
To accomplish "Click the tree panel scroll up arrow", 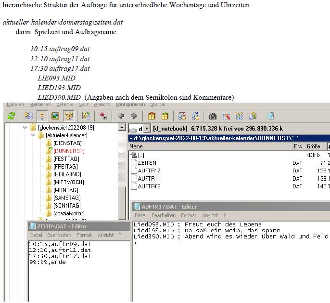I will pyautogui.click(x=122, y=127).
